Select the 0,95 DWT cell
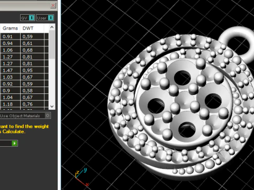Screen dimensions: 254x190 click(32, 70)
